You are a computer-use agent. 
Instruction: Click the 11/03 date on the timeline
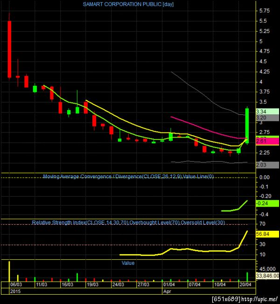42,284
